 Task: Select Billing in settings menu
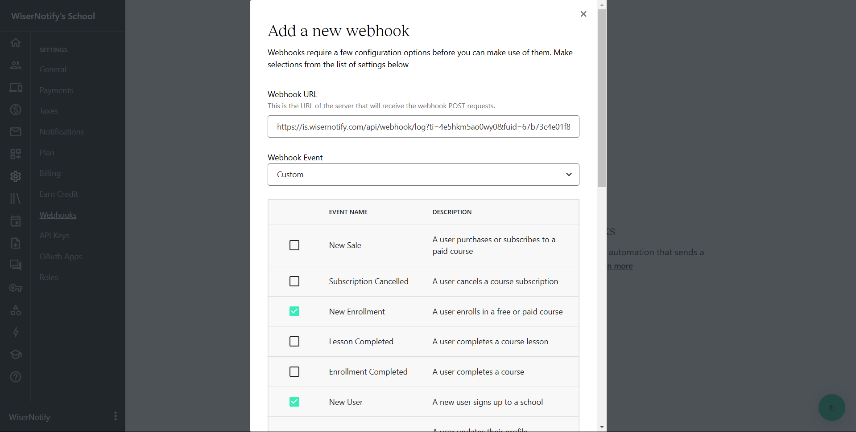coord(50,173)
